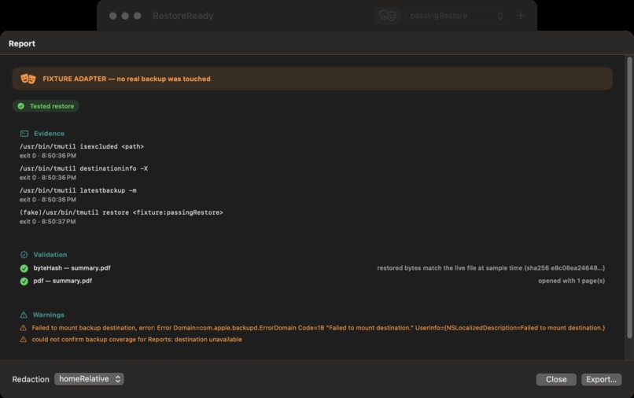Click the Report sheet title
The image size is (634, 398).
(22, 43)
